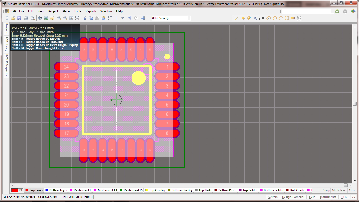Select the Drill Guide layer tab
Image resolution: width=359 pixels, height=202 pixels.
[x=295, y=190]
